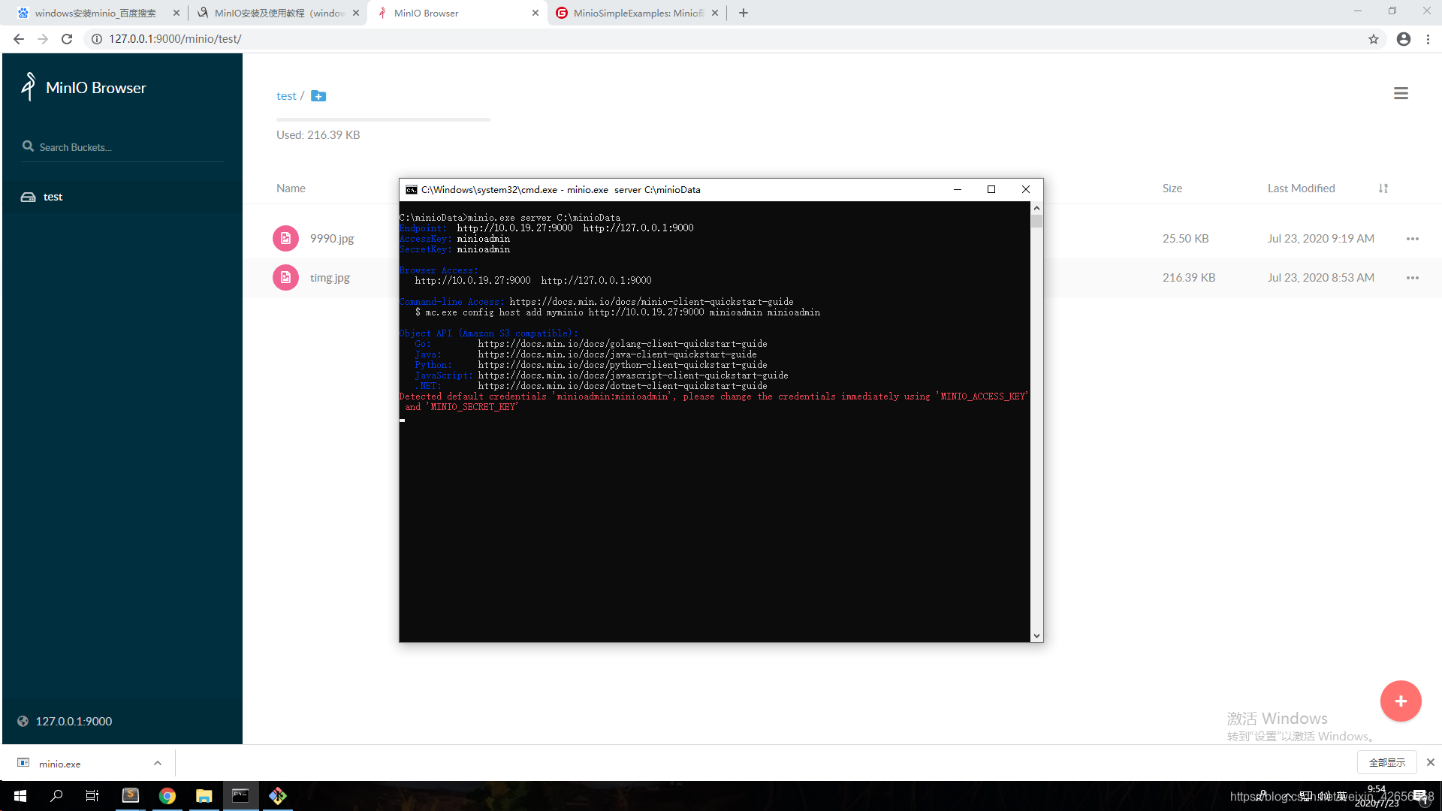Screen dimensions: 1442x811
Task: Click Jul 23, 2020 9:19 AM date
Action: tap(1321, 239)
